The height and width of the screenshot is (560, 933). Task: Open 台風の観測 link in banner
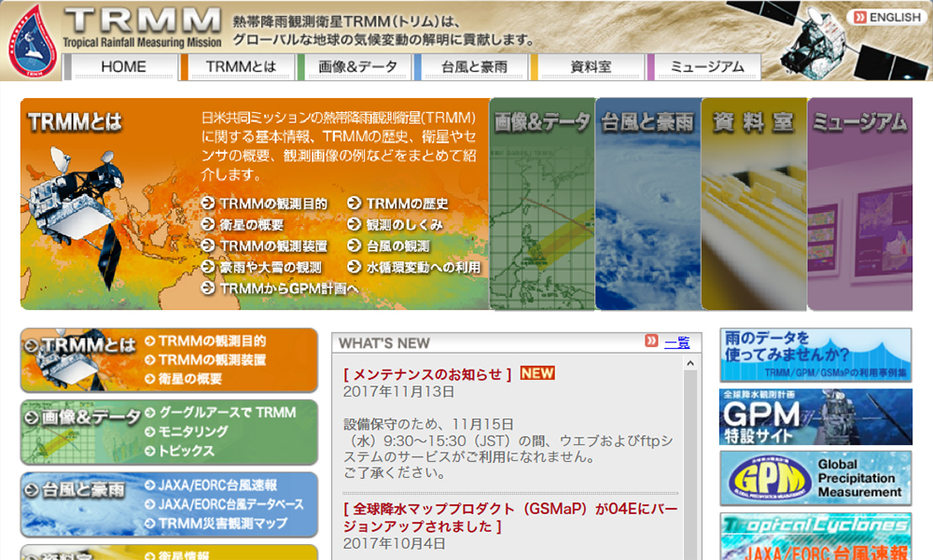(397, 245)
